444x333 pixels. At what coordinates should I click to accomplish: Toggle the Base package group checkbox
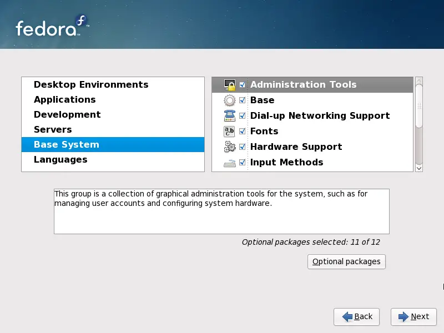click(x=243, y=100)
